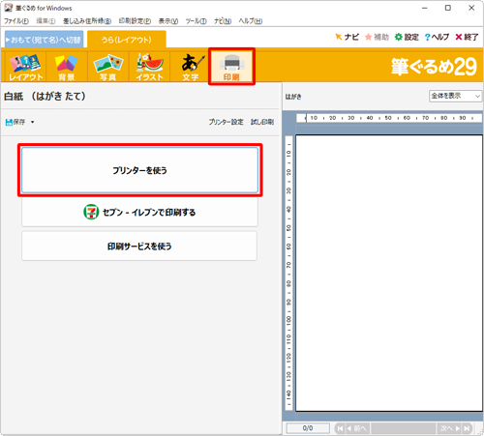Open the 印刷設定(P) menu
The image size is (484, 436).
(135, 21)
